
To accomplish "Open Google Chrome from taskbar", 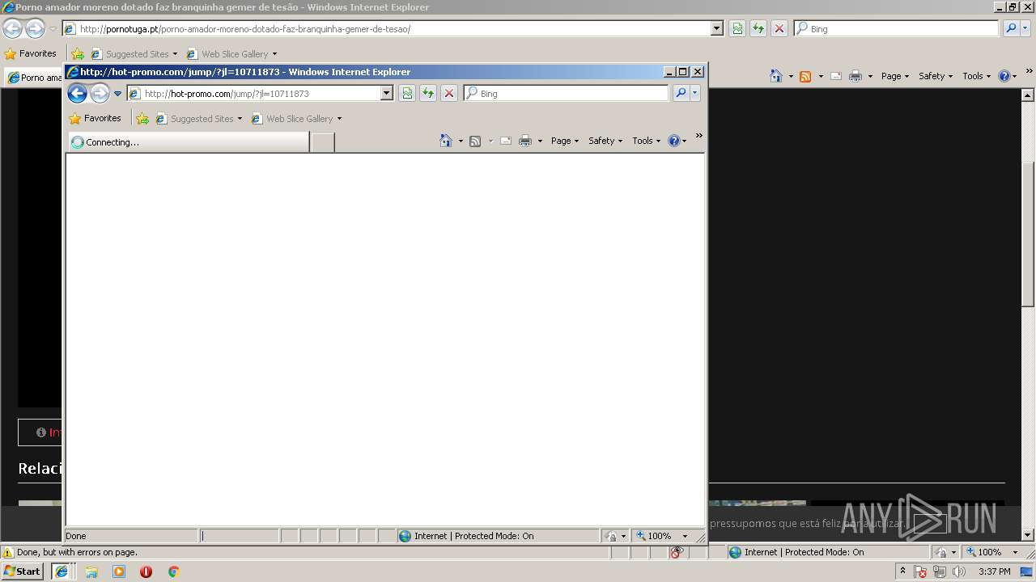I will point(173,571).
